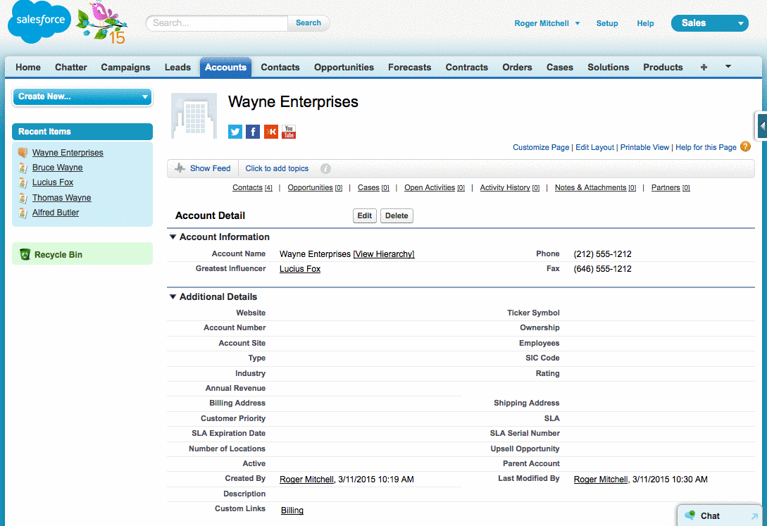Open the Sales app switcher dropdown
Image resolution: width=767 pixels, height=526 pixels.
709,23
